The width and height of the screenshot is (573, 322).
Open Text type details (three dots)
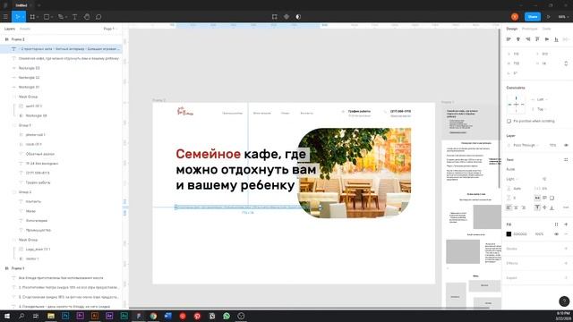(x=566, y=208)
